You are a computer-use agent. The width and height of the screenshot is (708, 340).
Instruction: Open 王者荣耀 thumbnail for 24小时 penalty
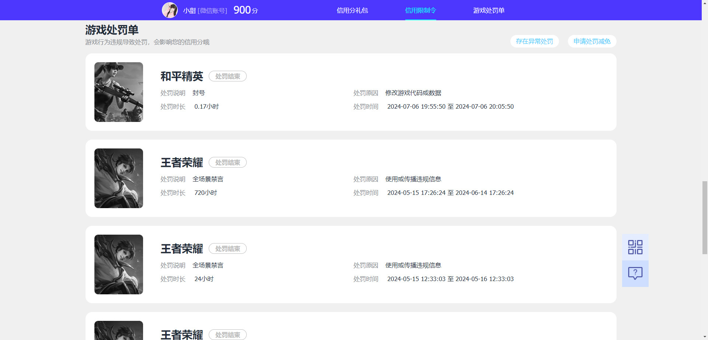click(119, 264)
